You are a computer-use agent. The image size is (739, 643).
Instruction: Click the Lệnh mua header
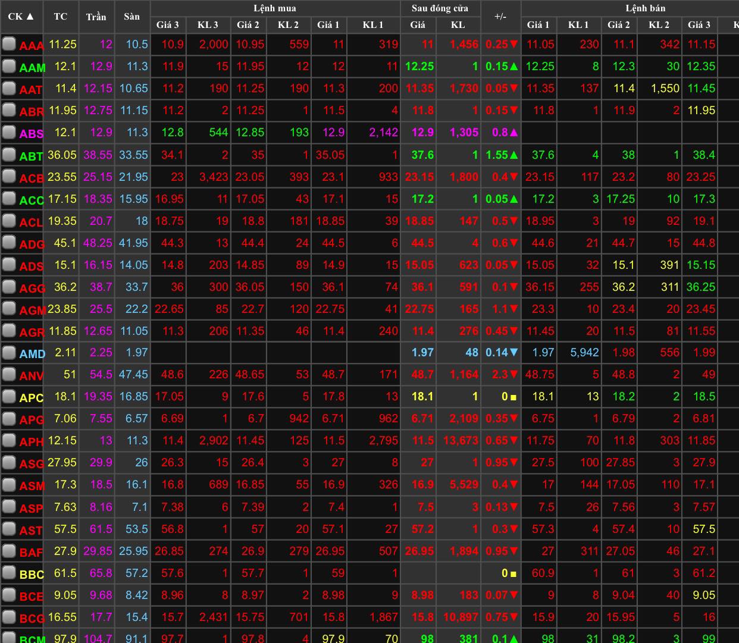pos(275,8)
